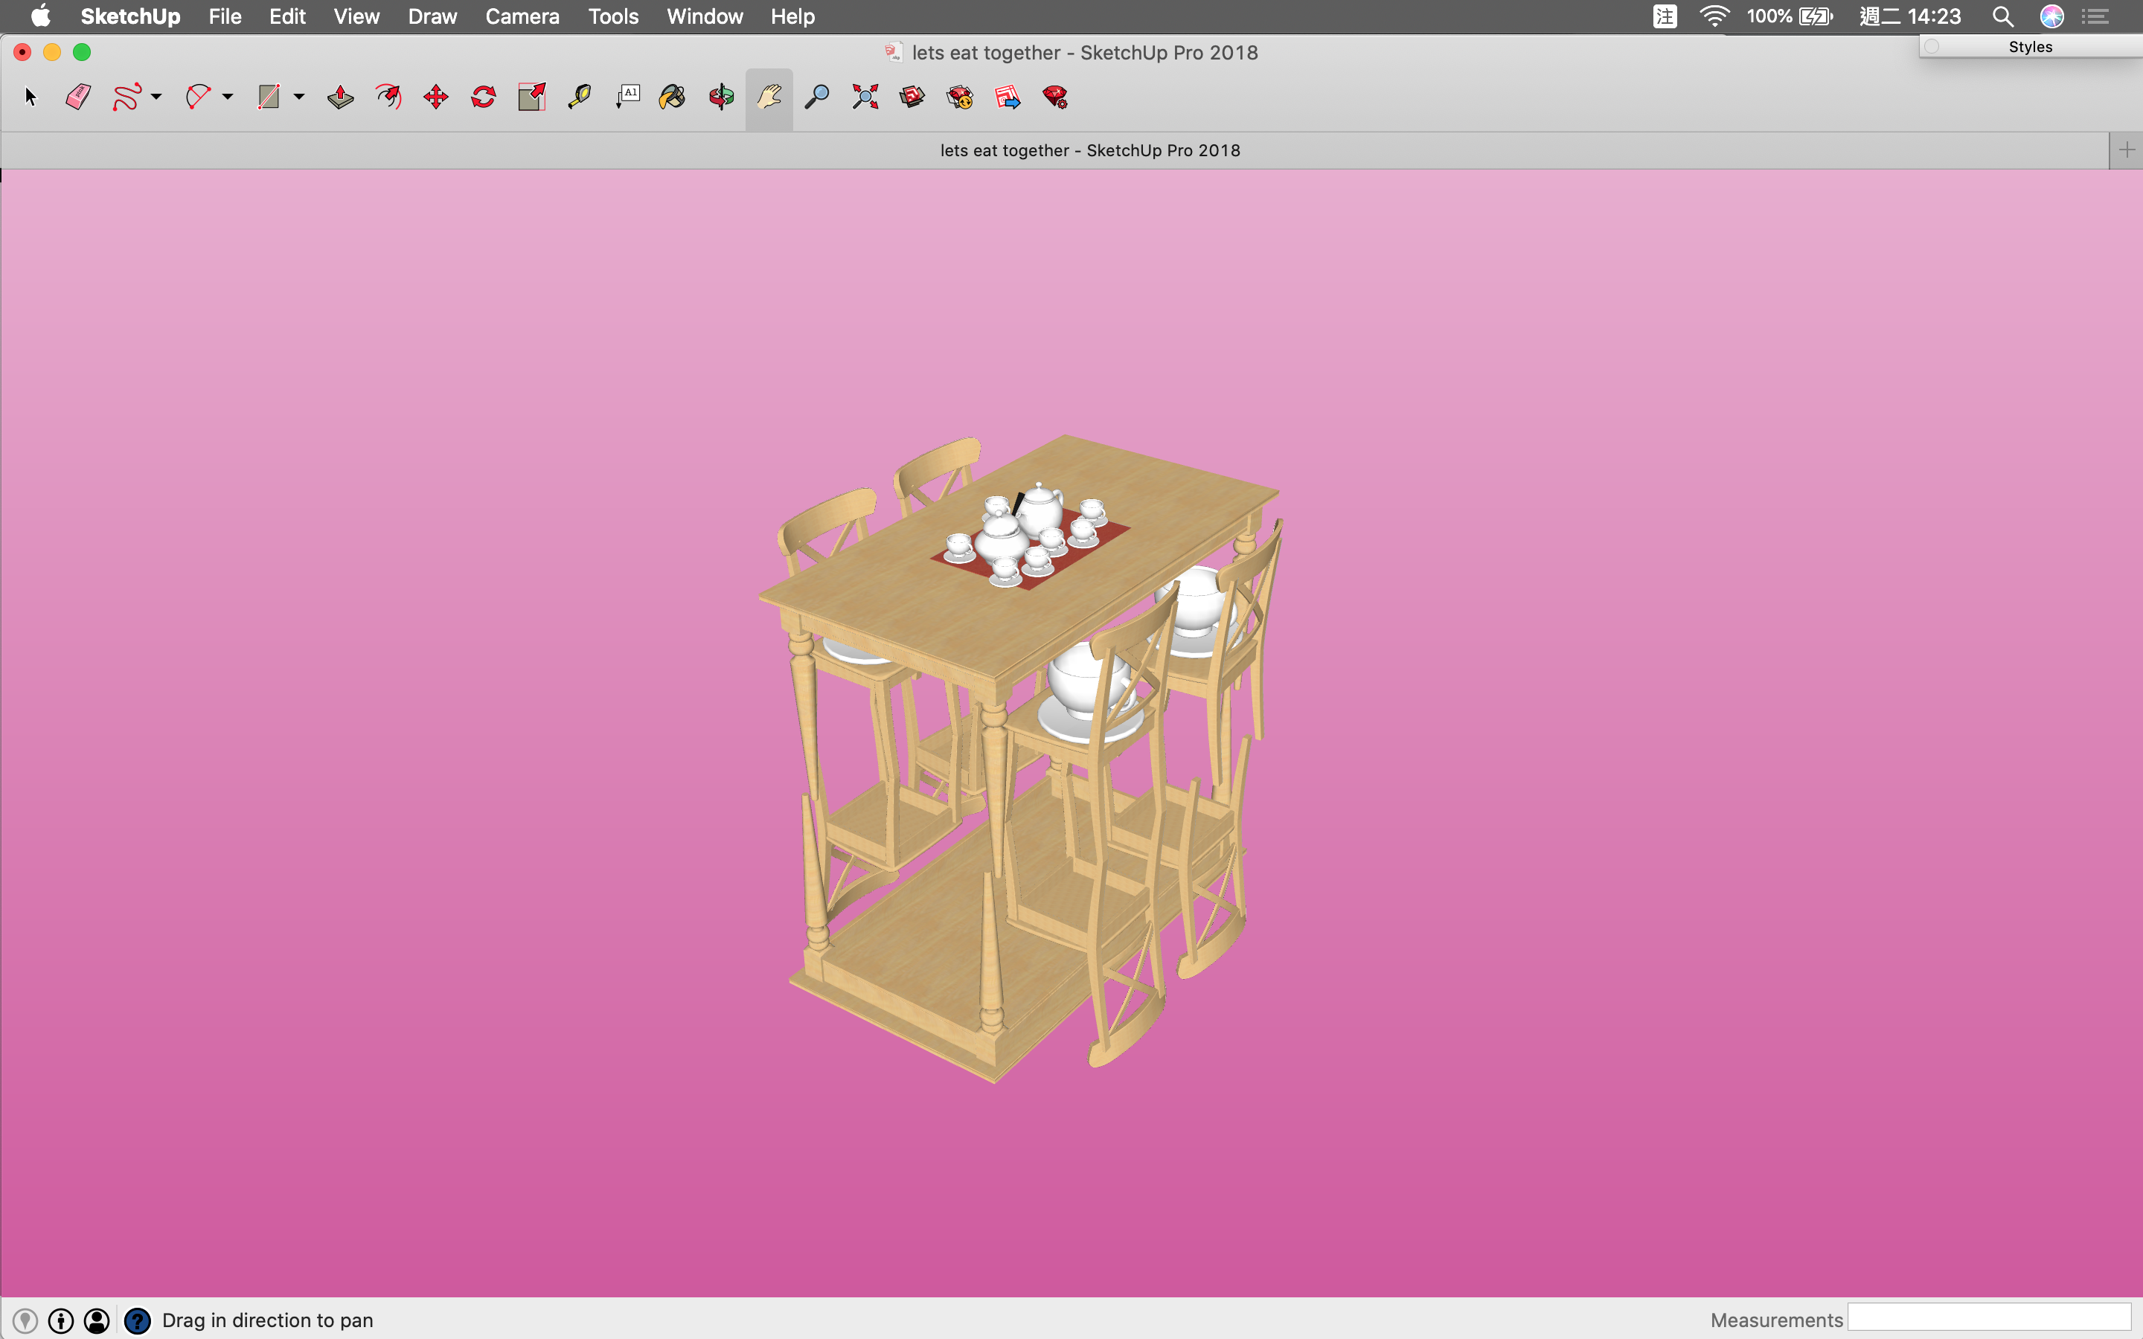
Task: Open the Camera menu
Action: click(x=522, y=16)
